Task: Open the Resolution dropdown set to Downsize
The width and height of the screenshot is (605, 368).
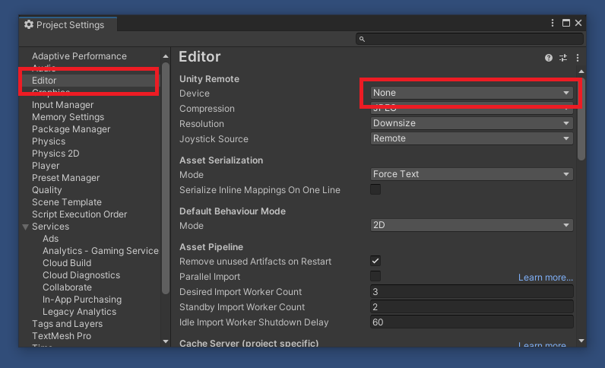Action: pos(471,123)
